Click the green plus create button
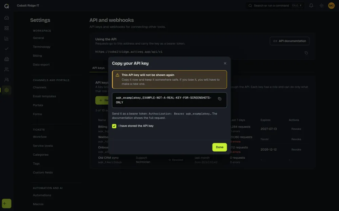 [6, 204]
